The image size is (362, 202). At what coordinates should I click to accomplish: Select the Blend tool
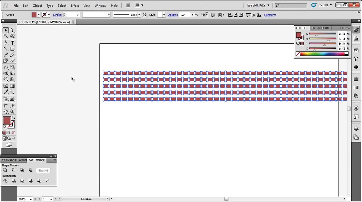[12, 92]
